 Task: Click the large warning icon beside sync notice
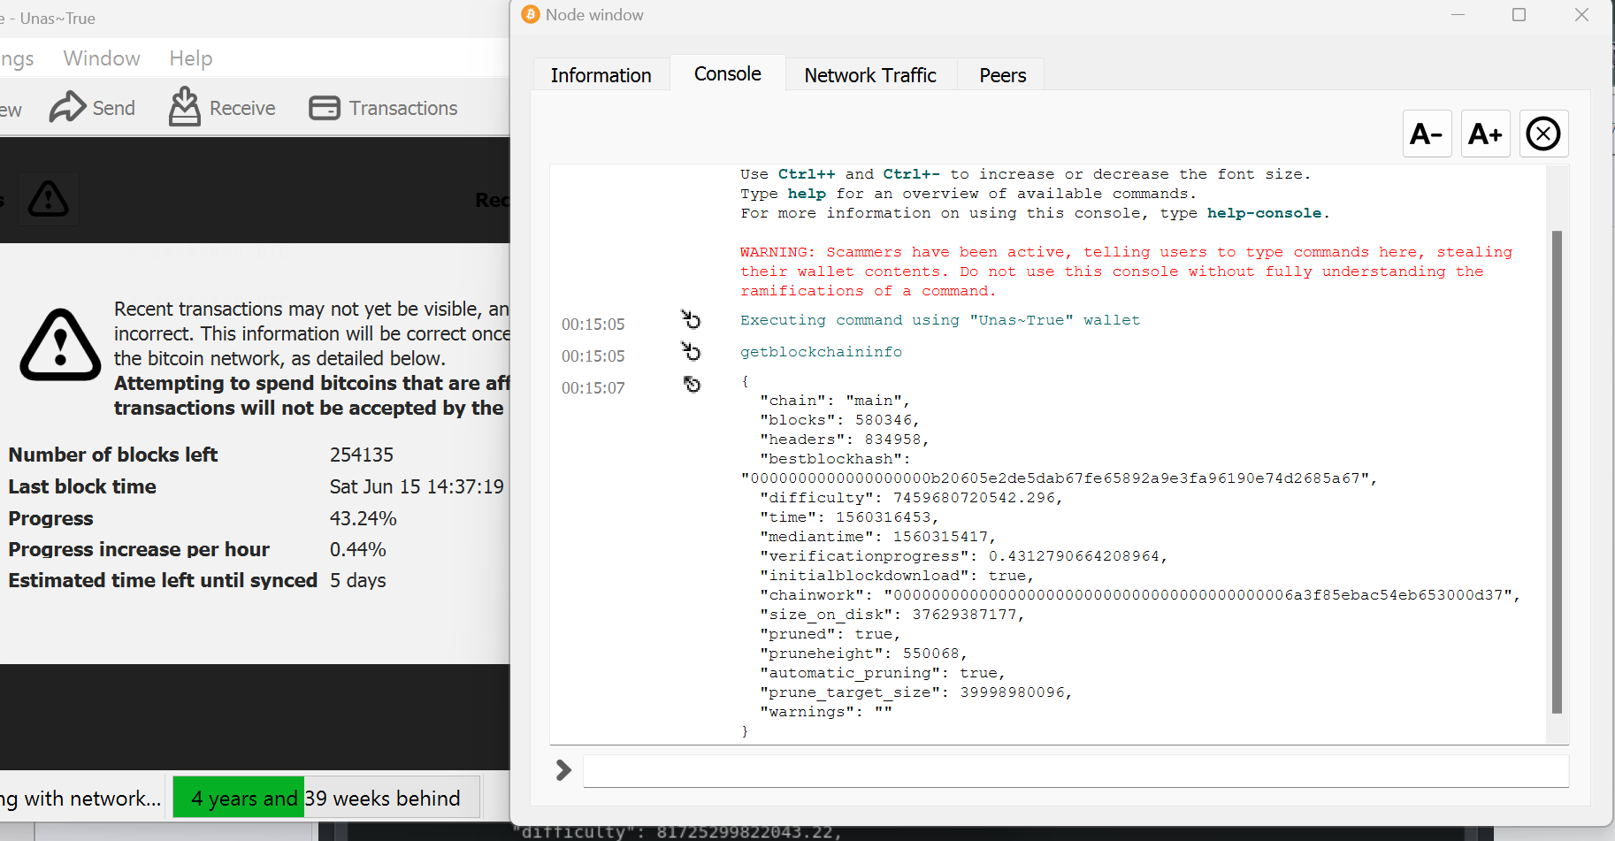(x=60, y=345)
